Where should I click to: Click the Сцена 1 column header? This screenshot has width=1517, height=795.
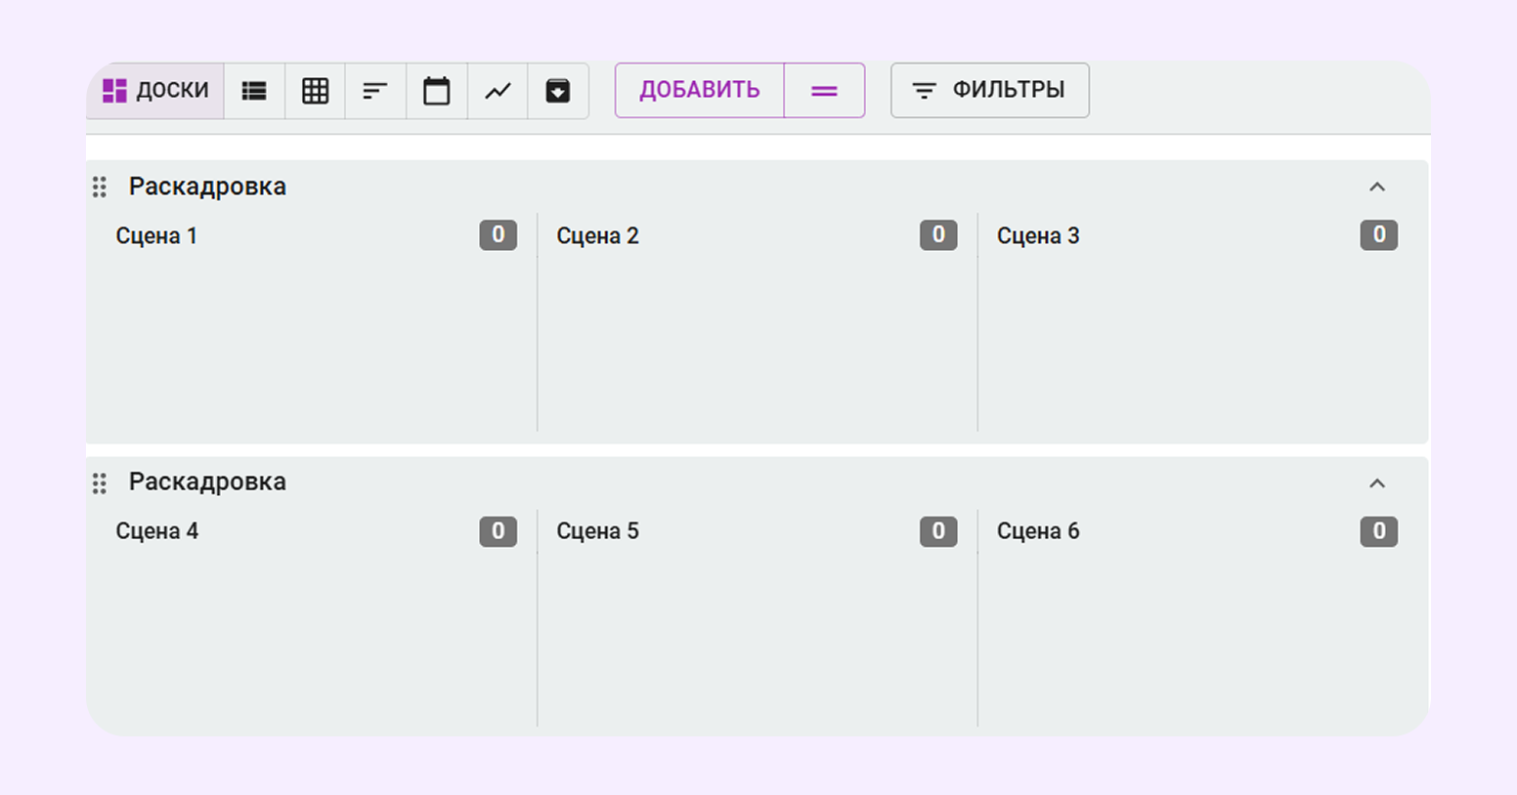156,235
